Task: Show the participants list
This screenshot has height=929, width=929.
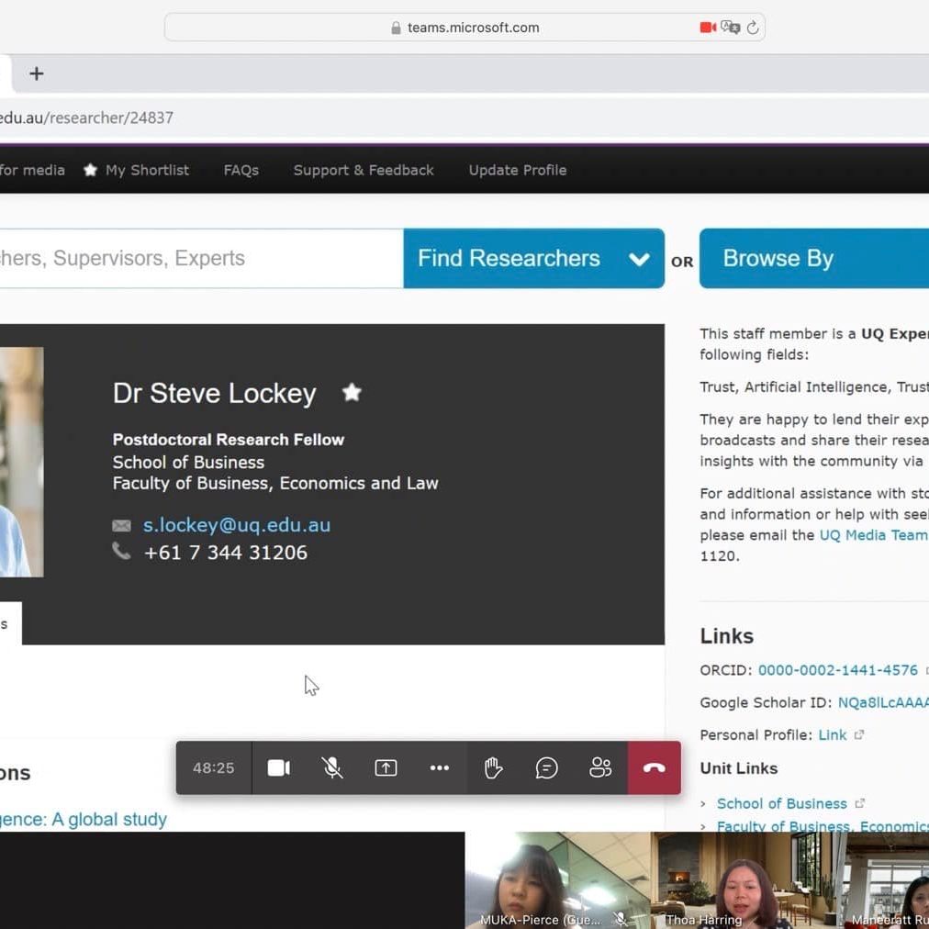Action: [600, 767]
